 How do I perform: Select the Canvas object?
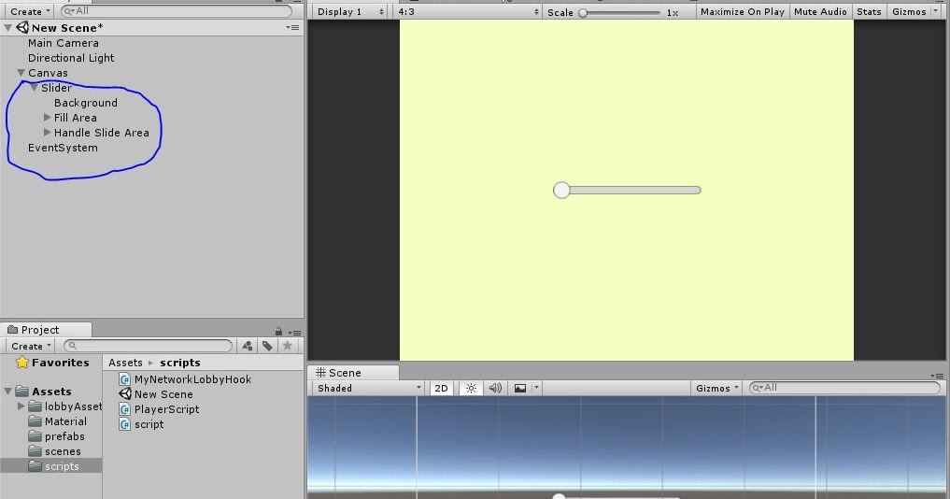coord(48,73)
